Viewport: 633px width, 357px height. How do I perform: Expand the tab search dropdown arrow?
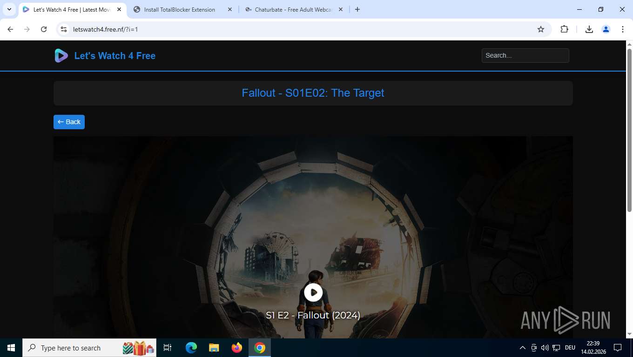pos(9,9)
